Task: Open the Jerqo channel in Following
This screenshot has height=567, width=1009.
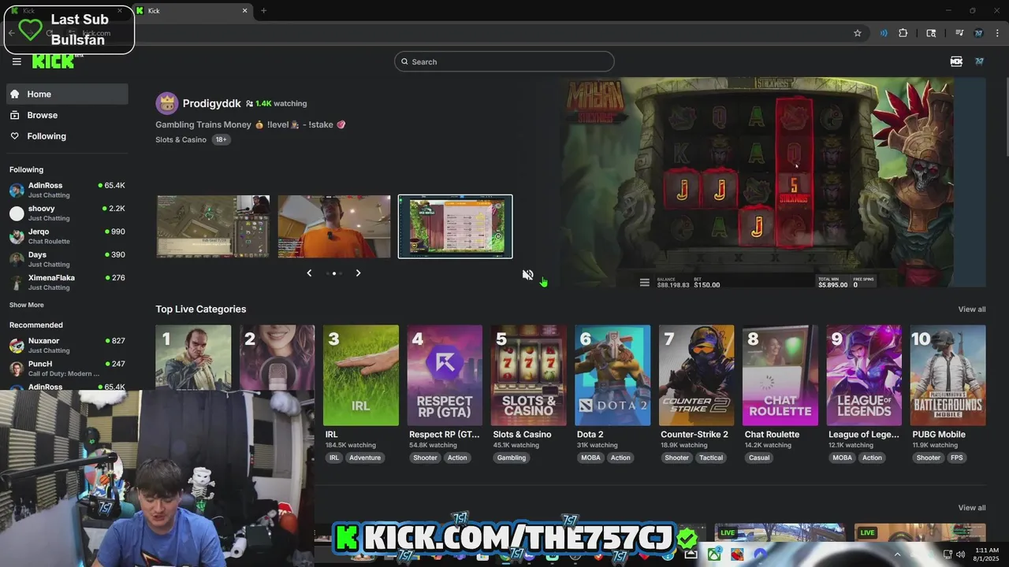Action: click(x=67, y=236)
